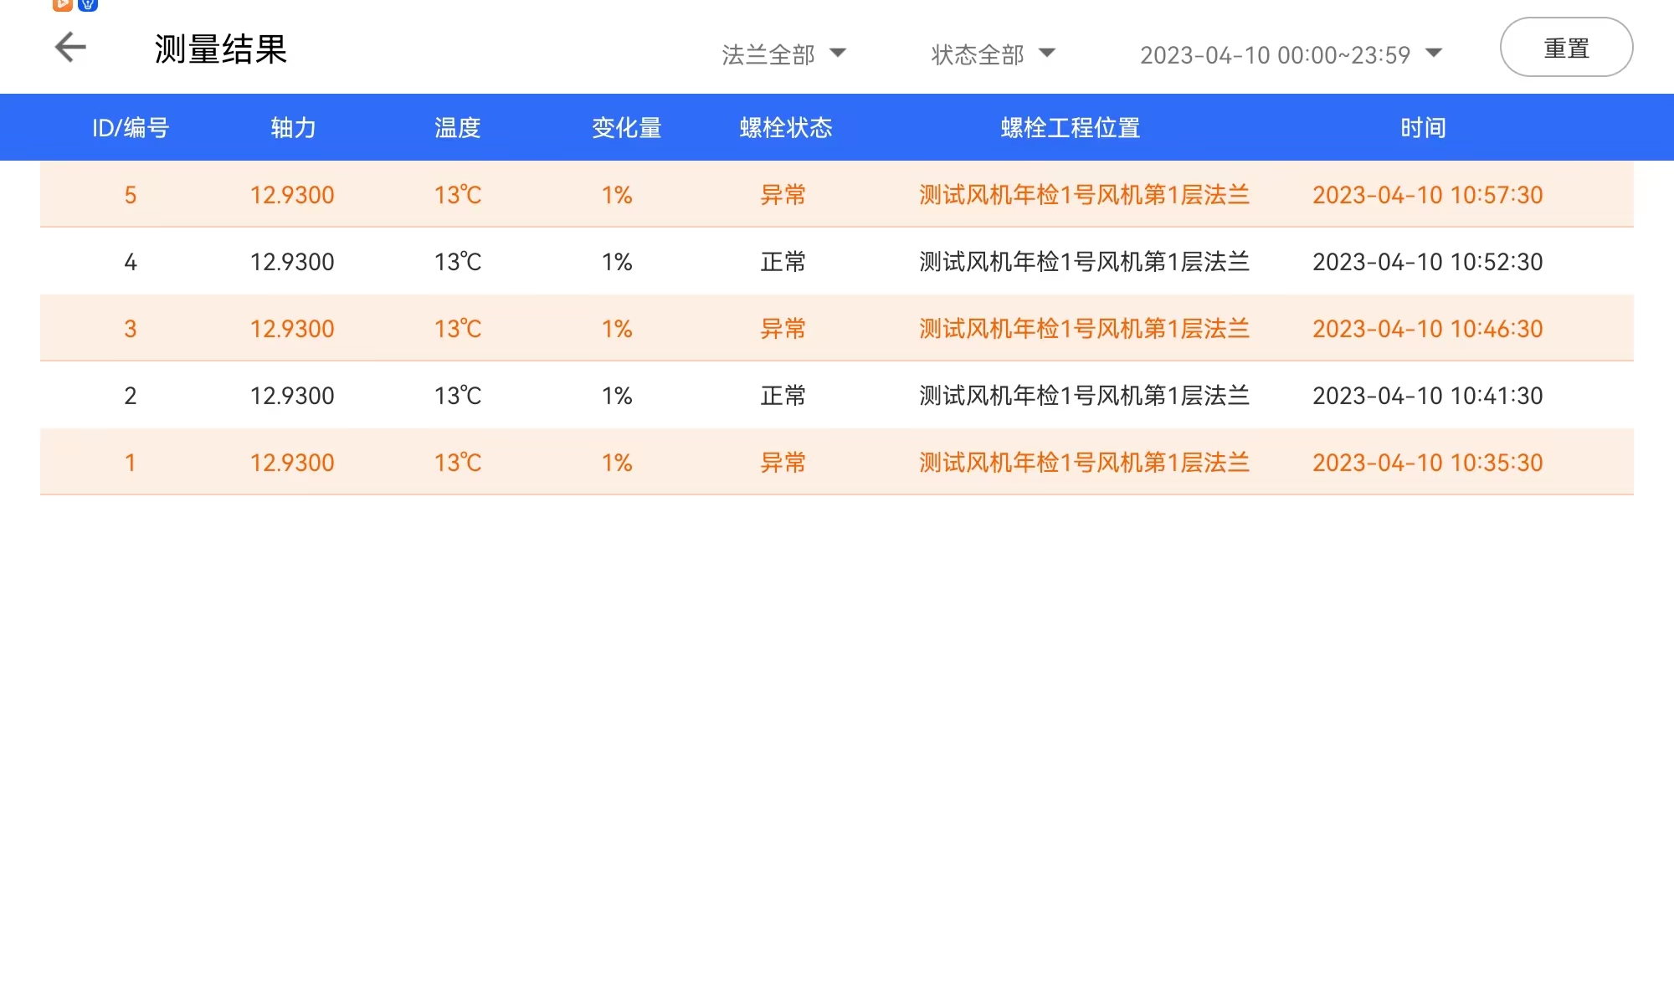Screen dimensions: 1674x1004
Task: Click timestamp 2023-04-10 10:57:30
Action: [x=1427, y=195]
